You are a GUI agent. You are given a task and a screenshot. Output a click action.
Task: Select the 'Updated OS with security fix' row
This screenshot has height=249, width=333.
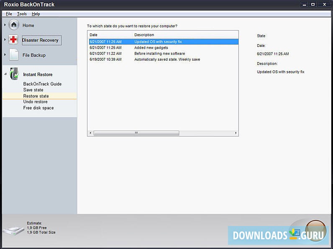[164, 42]
